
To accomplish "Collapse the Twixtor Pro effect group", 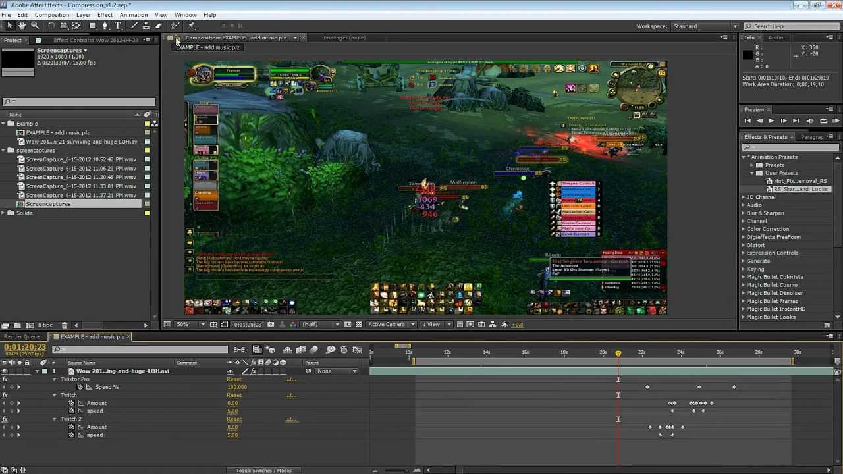I will [55, 379].
